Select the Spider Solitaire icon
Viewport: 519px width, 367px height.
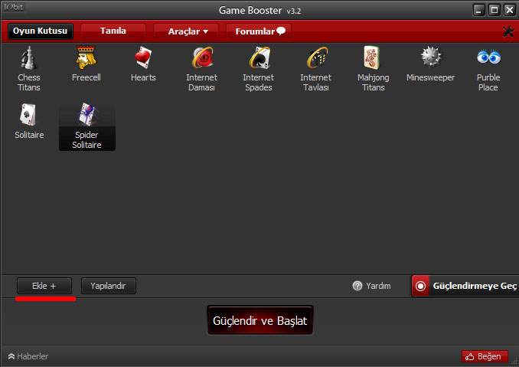87,115
